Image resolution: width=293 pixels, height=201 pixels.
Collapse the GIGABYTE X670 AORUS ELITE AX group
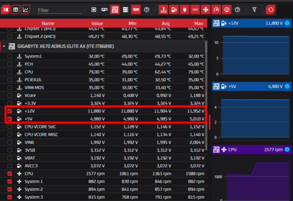pyautogui.click(x=4, y=47)
